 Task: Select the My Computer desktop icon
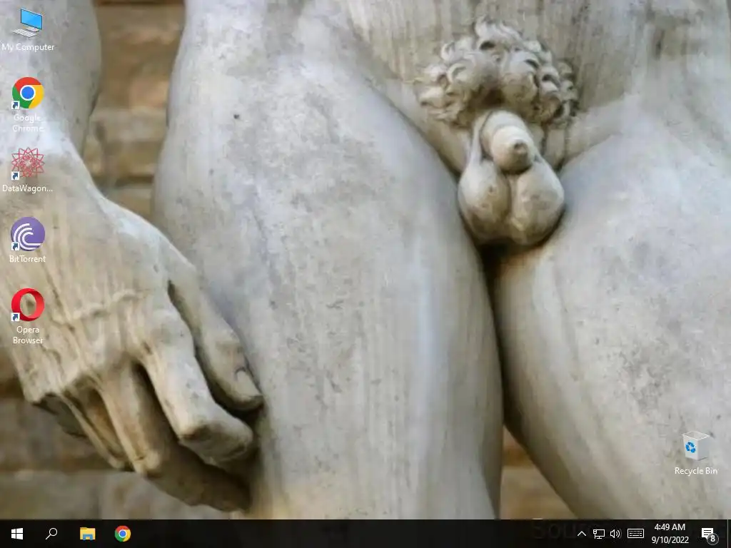[28, 30]
